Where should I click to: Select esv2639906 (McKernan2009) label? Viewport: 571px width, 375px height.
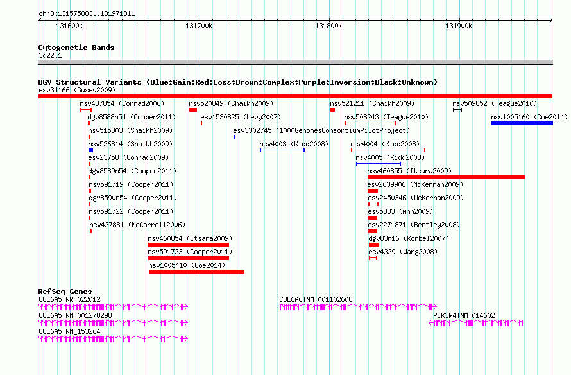coord(416,184)
